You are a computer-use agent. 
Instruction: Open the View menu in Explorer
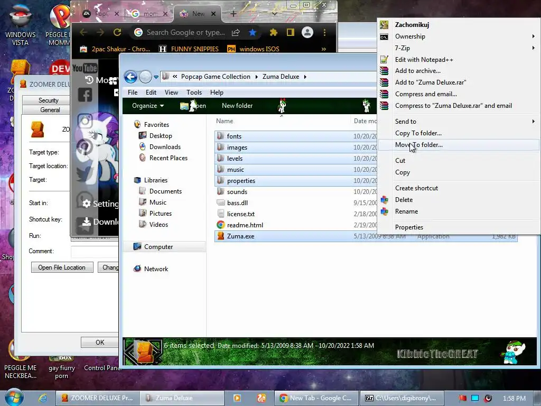[171, 93]
